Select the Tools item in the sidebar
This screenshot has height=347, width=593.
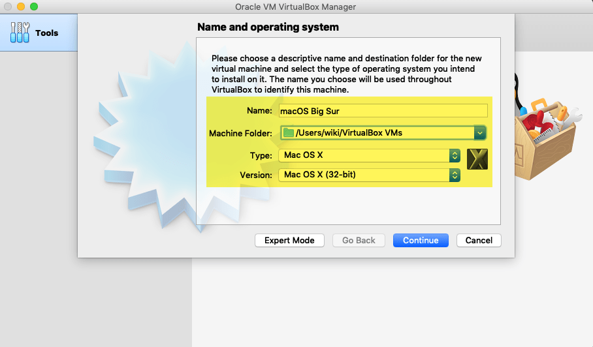pyautogui.click(x=39, y=33)
